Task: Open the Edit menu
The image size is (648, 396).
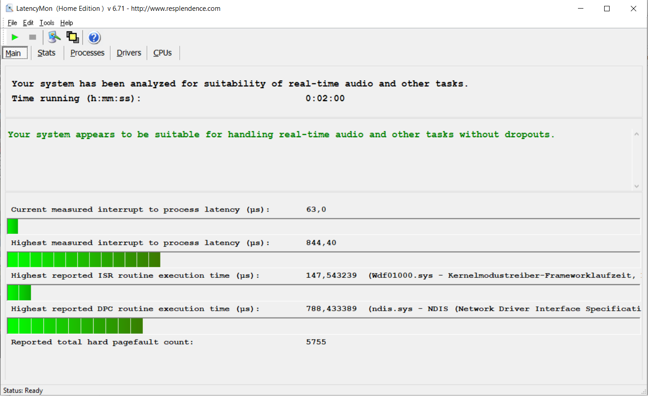Action: (28, 23)
